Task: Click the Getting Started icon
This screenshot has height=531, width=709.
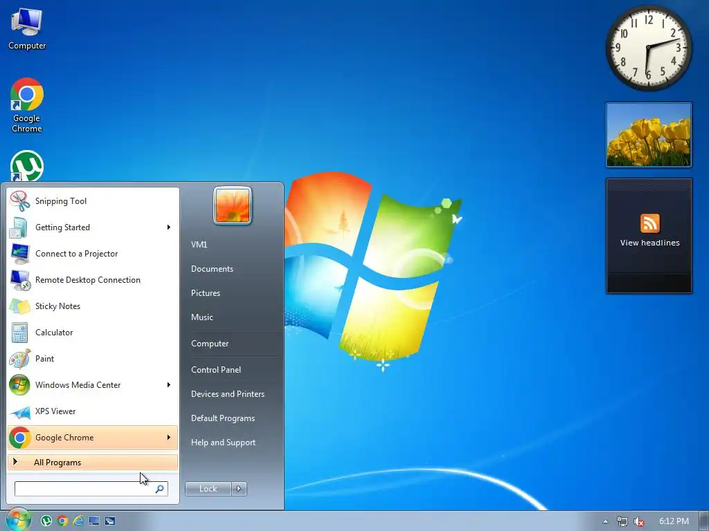Action: (x=19, y=227)
